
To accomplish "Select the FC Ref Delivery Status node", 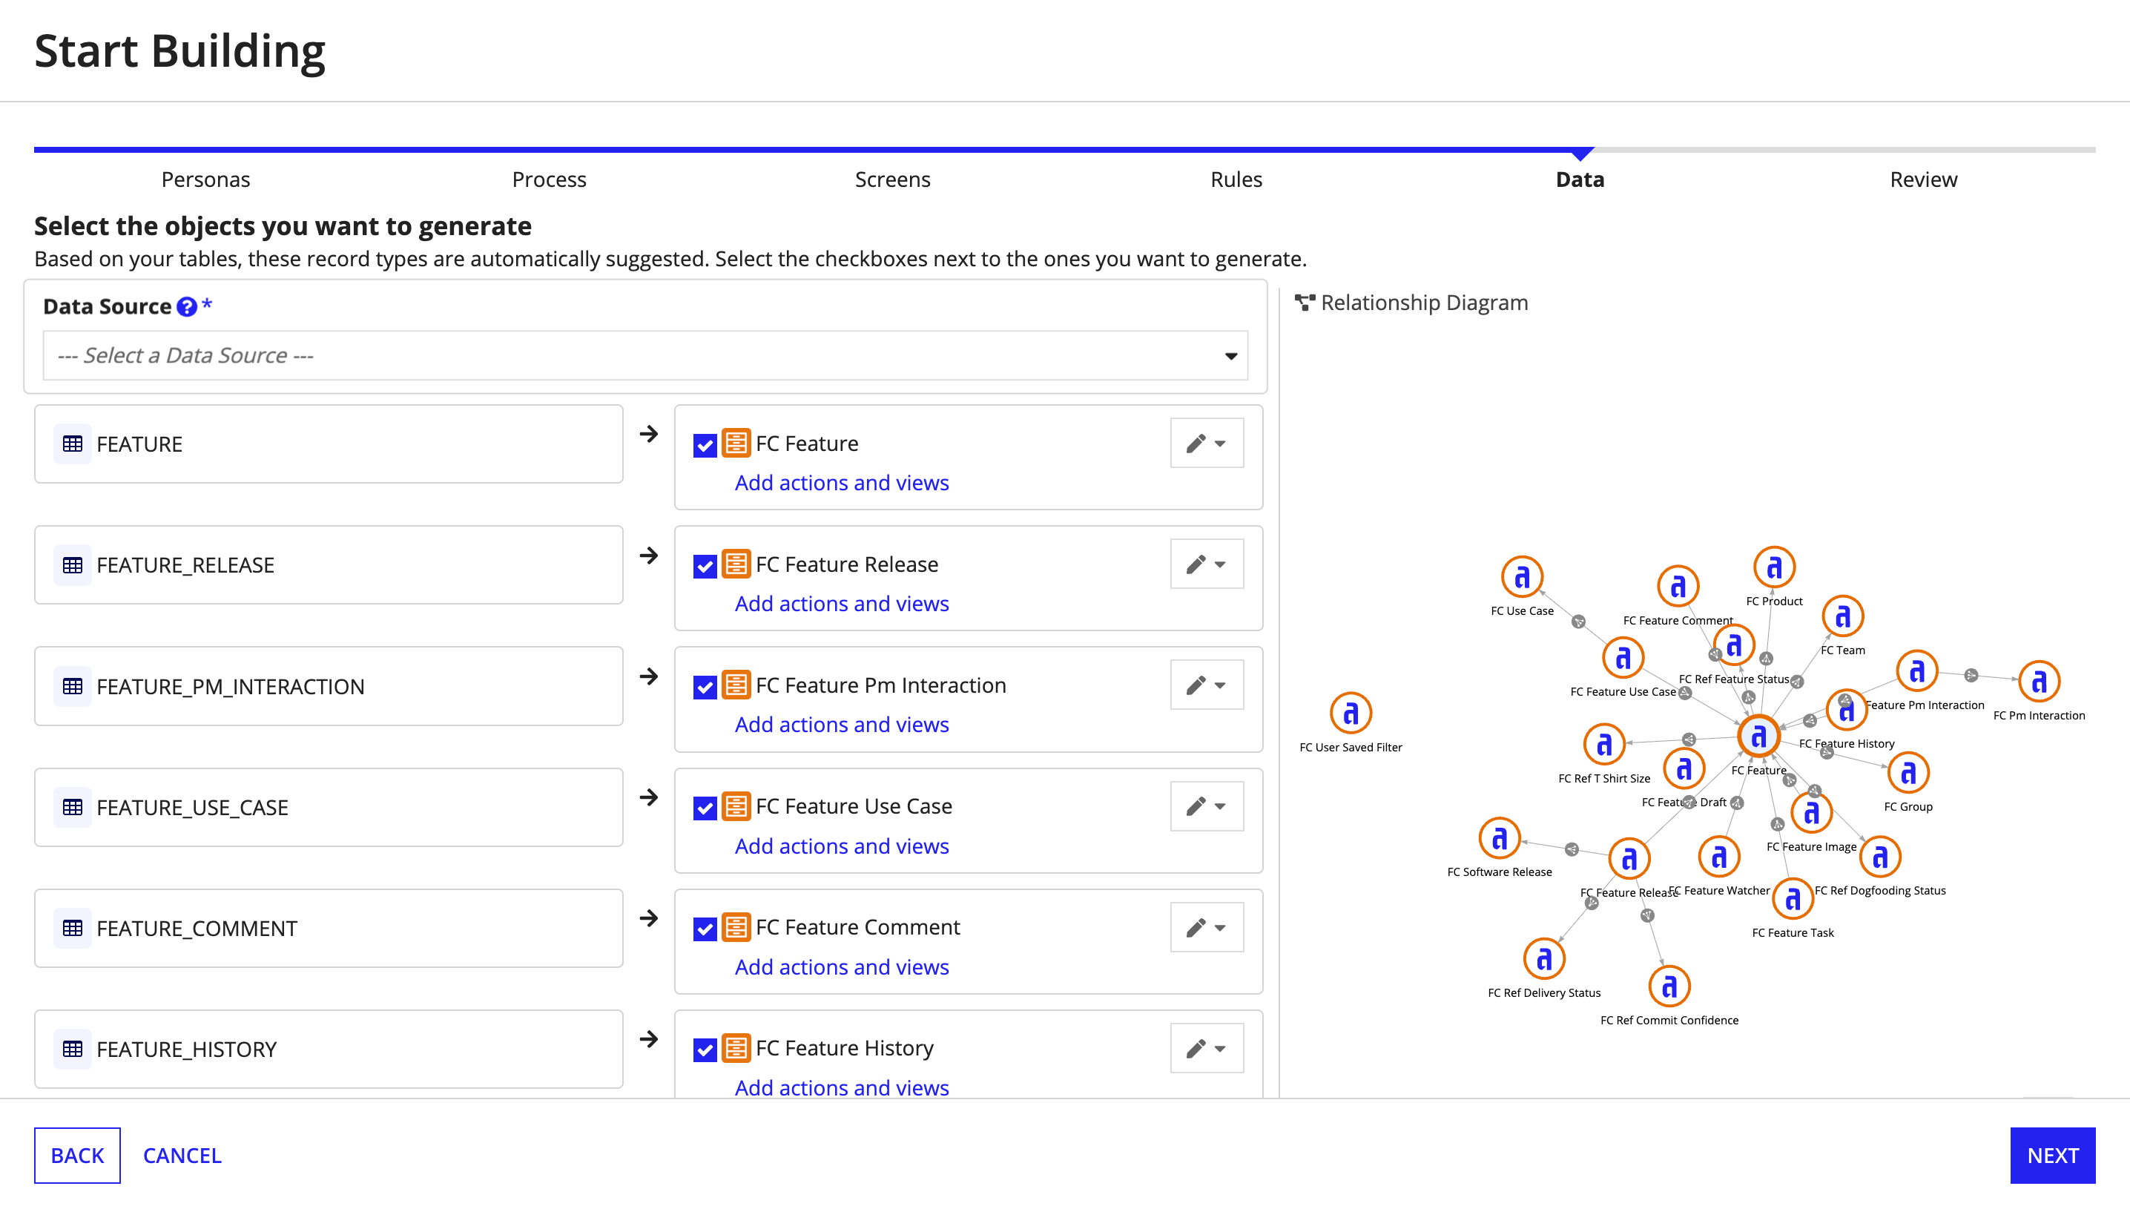I will tap(1544, 959).
